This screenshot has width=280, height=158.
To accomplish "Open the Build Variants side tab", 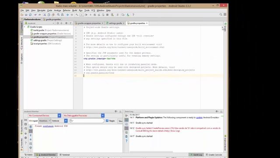I will point(21,127).
